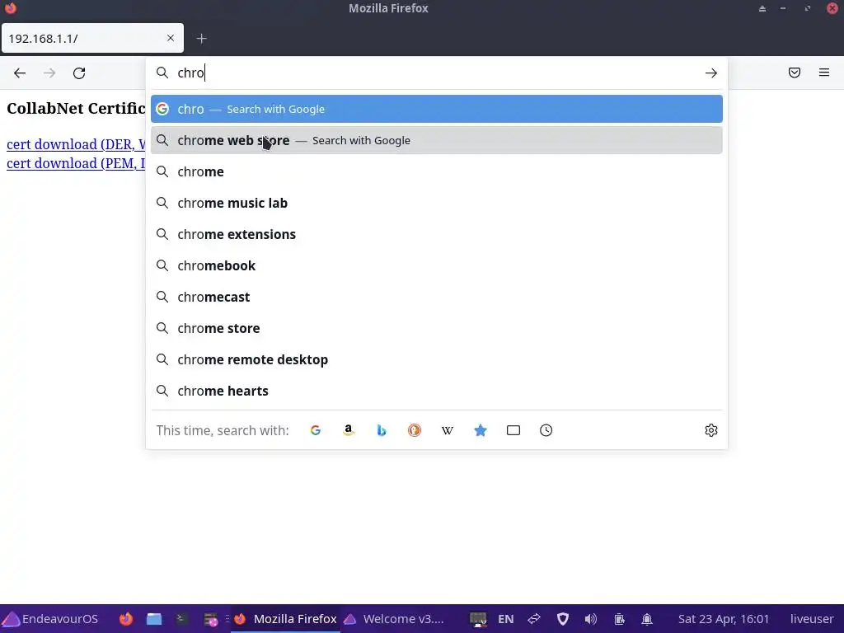This screenshot has height=633, width=844.
Task: Select 'chro — Search with Google' result
Action: point(437,109)
